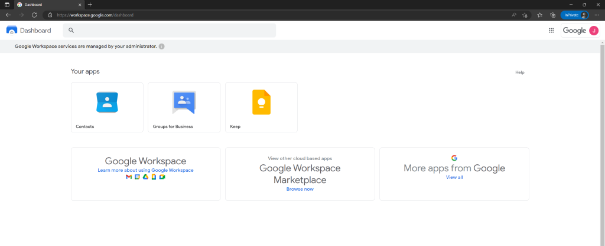Open the tab actions menu icon
The image size is (605, 246).
click(7, 5)
